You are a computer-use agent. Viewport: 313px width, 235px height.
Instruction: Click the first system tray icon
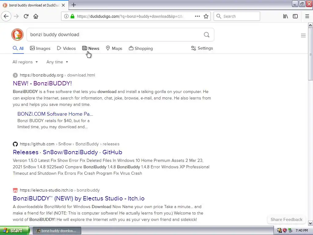click(279, 231)
